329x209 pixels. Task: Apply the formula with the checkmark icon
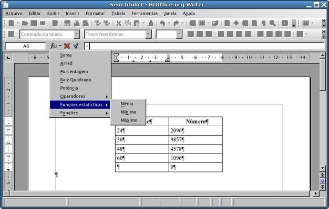click(76, 46)
